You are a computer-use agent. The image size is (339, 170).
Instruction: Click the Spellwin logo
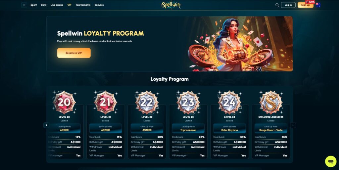point(171,5)
